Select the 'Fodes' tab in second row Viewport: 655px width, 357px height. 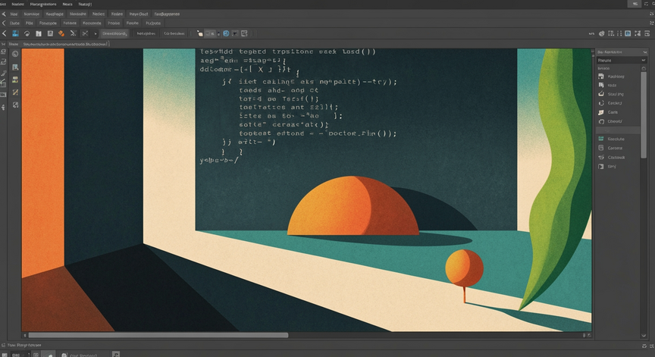click(x=117, y=14)
